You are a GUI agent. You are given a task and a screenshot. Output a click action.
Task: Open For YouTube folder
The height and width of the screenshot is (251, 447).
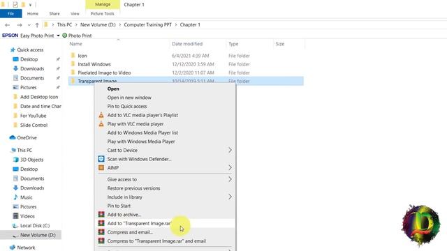(33, 116)
